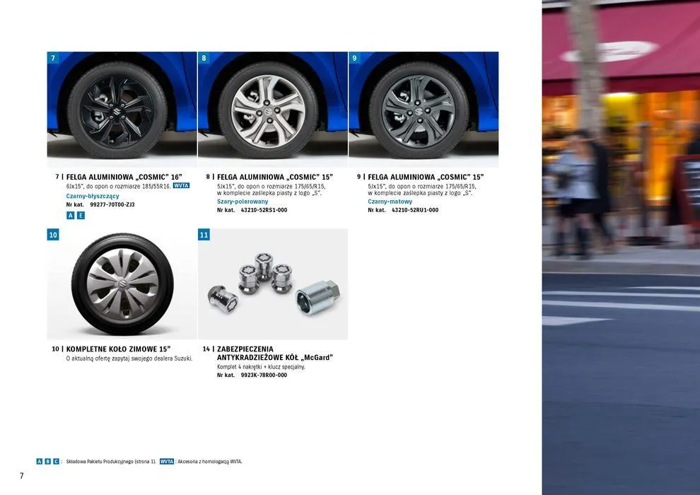This screenshot has height=495, width=700.
Task: Click the E package badge under item 7
Action: click(x=81, y=216)
